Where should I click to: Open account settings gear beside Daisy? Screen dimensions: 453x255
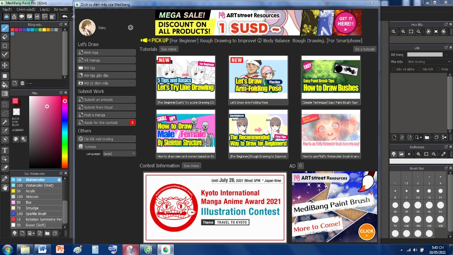[x=131, y=27]
